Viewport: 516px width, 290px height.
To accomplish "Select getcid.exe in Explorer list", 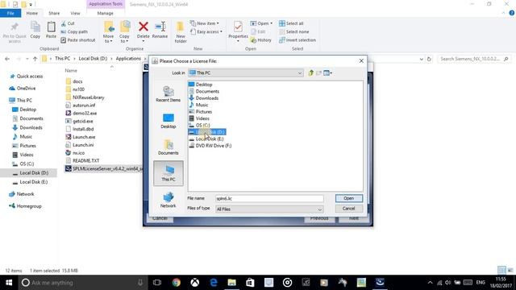I will 79,121.
